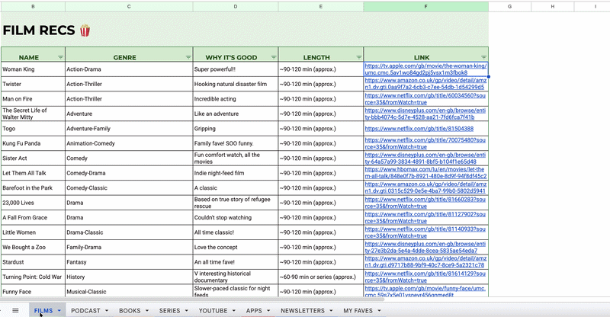Open the Togo Netflix link
The image size is (610, 317).
click(419, 129)
